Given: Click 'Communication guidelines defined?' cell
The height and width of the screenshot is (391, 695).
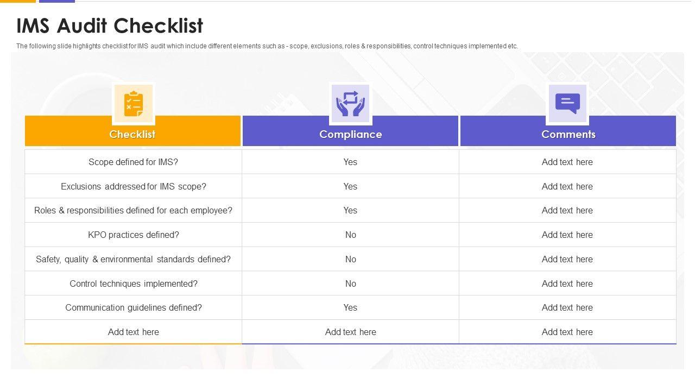Looking at the screenshot, I should click(133, 307).
